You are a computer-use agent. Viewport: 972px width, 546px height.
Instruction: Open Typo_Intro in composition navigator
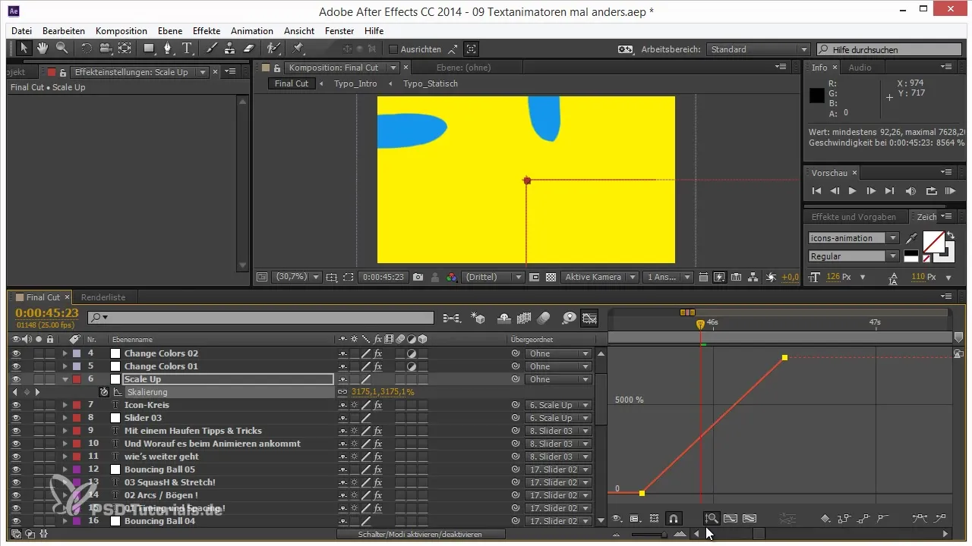(355, 83)
